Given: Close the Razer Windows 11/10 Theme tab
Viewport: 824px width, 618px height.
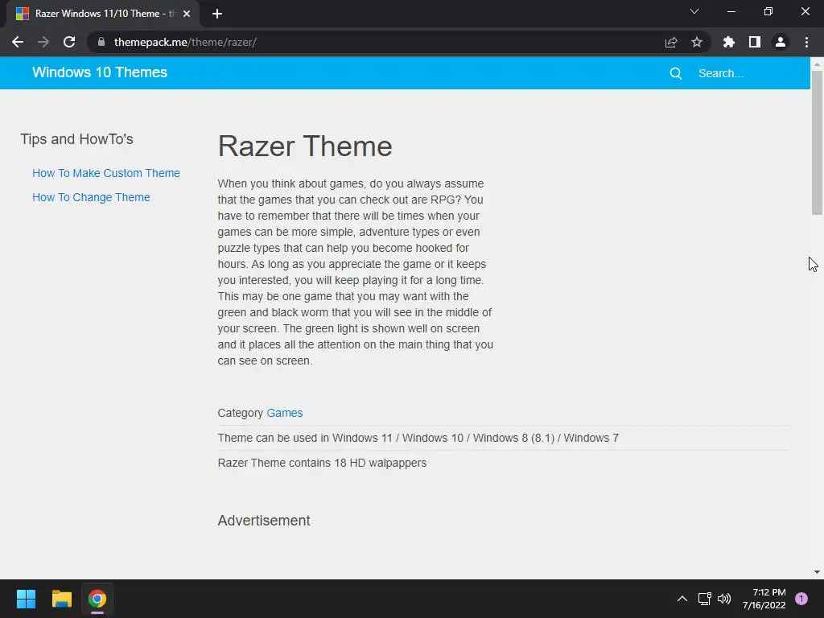Looking at the screenshot, I should 187,14.
